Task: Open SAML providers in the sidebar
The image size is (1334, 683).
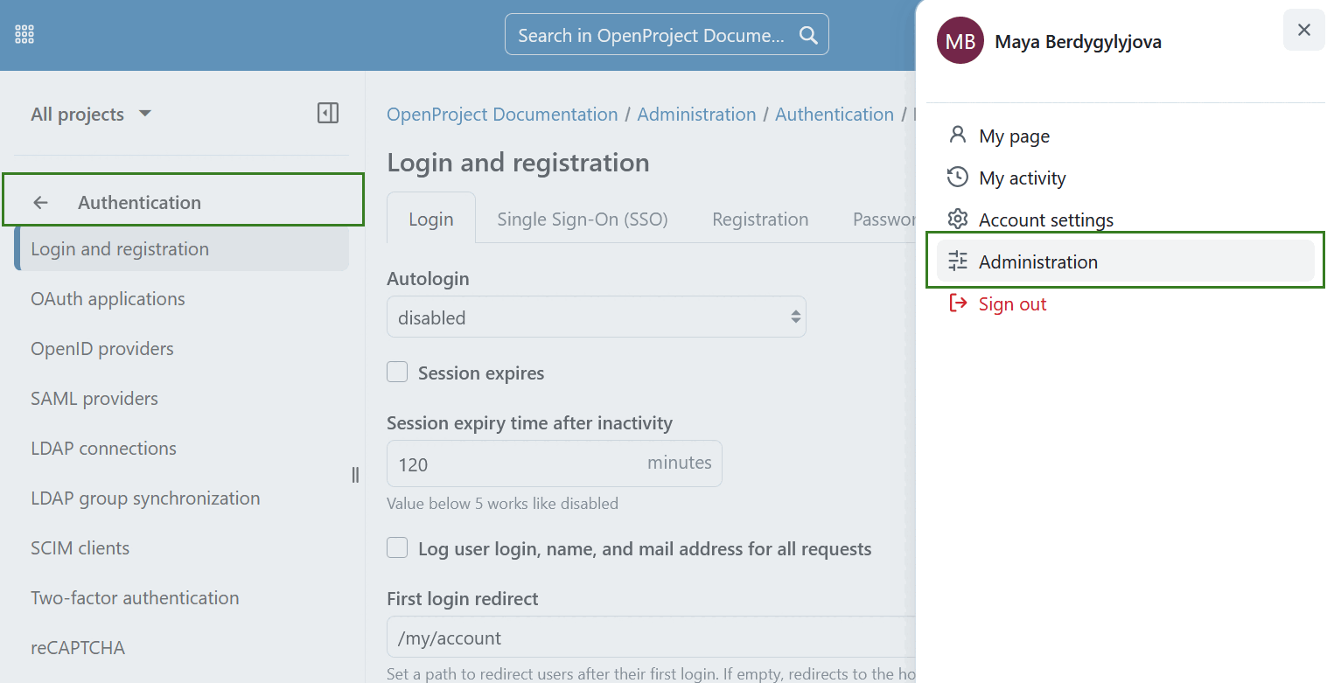Action: (x=94, y=398)
